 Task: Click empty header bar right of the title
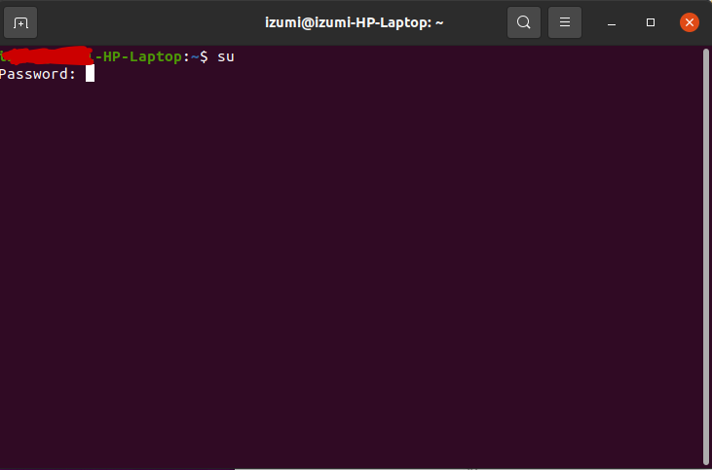[477, 22]
